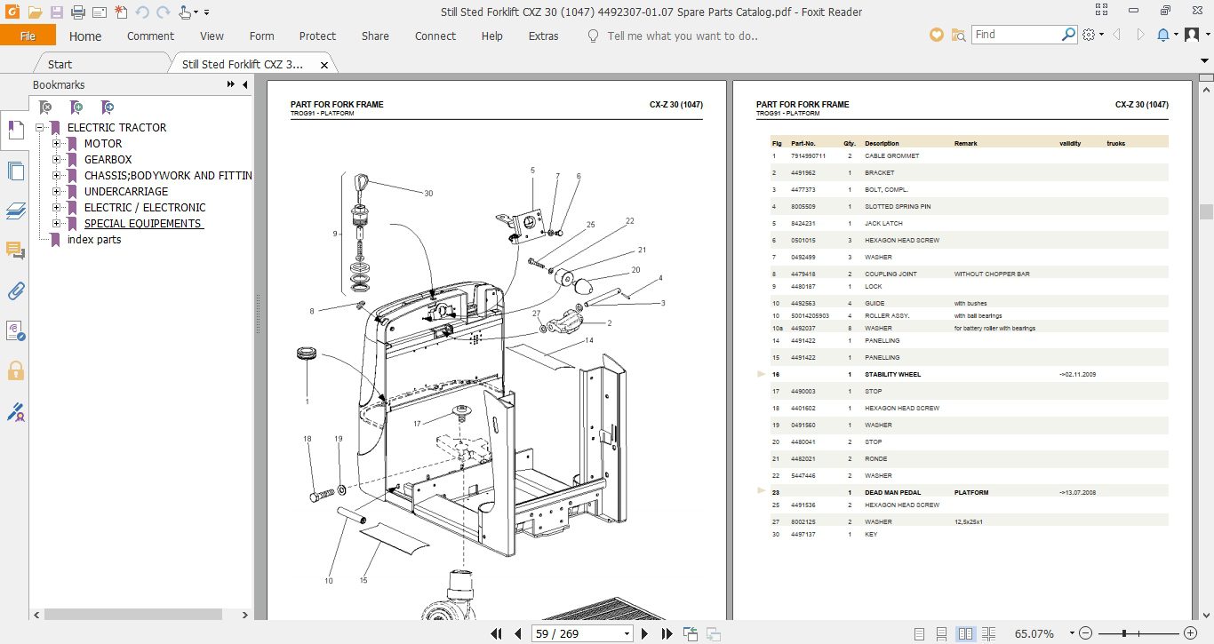The height and width of the screenshot is (644, 1214).
Task: Switch to single page view mode
Action: tap(918, 633)
